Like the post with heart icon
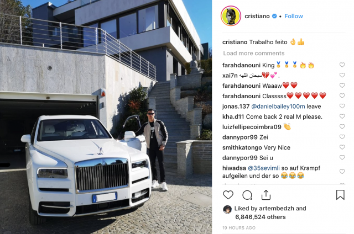This screenshot has height=234, width=354. 228,195
